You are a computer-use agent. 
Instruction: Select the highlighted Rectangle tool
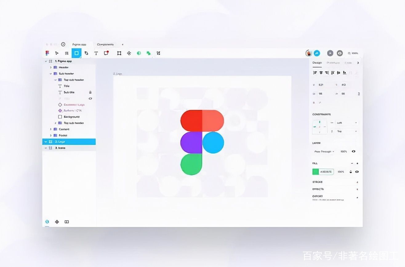(x=77, y=53)
